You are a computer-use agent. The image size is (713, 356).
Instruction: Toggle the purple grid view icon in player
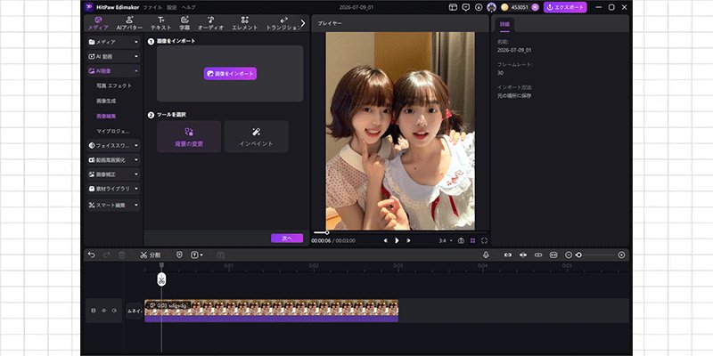pyautogui.click(x=473, y=240)
